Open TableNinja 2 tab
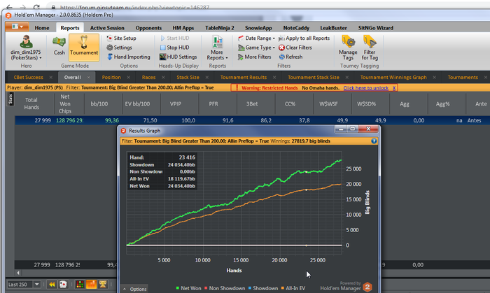Screen dimensions: 490x293 click(x=219, y=28)
